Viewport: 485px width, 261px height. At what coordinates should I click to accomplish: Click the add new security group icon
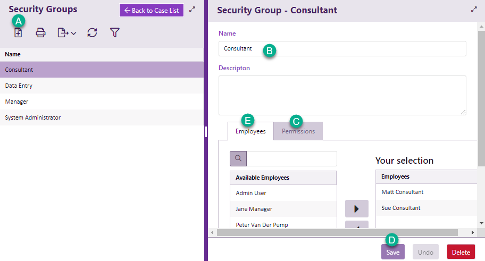[18, 33]
